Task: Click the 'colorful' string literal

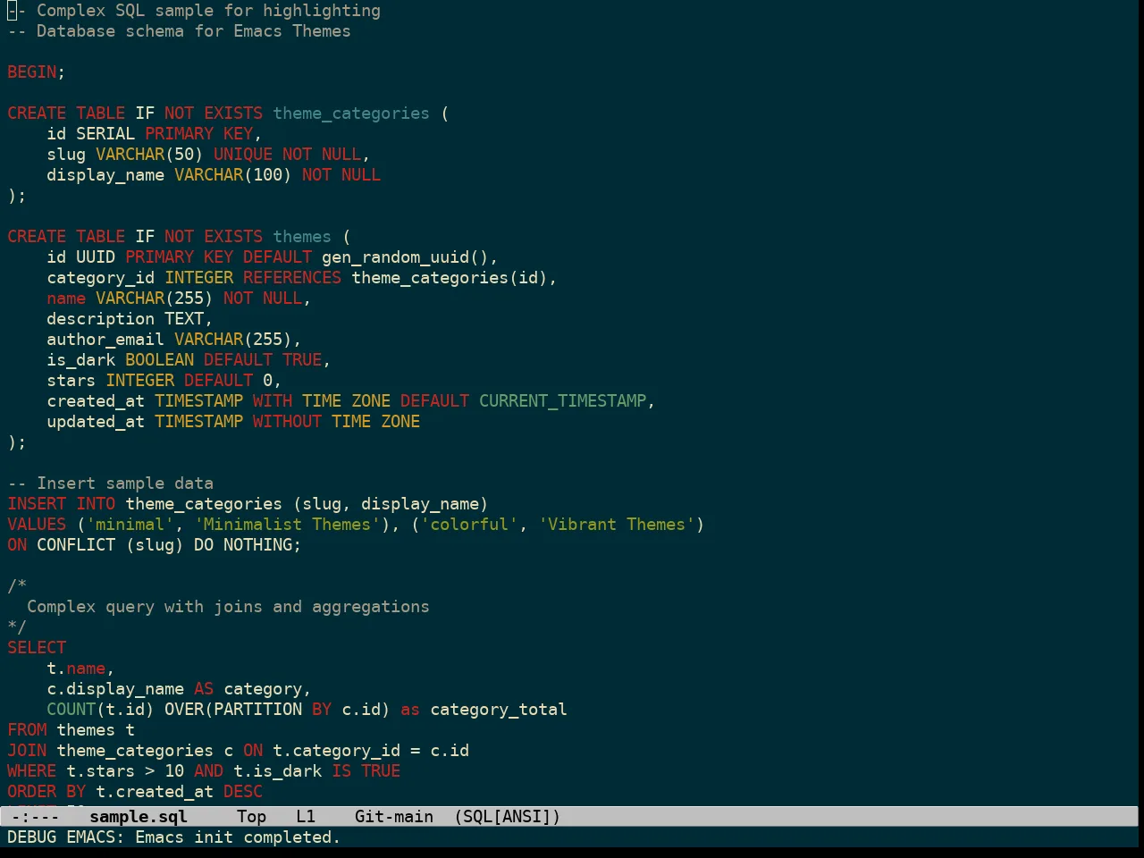Action: 469,524
